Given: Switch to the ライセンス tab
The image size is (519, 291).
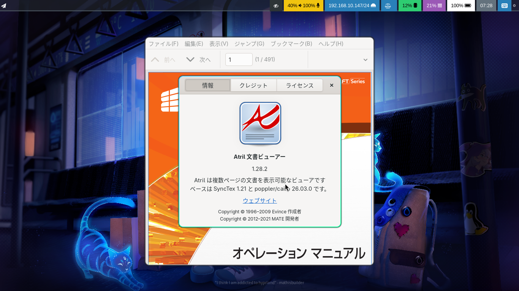Looking at the screenshot, I should click(x=300, y=85).
